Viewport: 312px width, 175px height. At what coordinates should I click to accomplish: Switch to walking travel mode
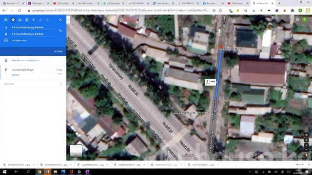tap(34, 20)
